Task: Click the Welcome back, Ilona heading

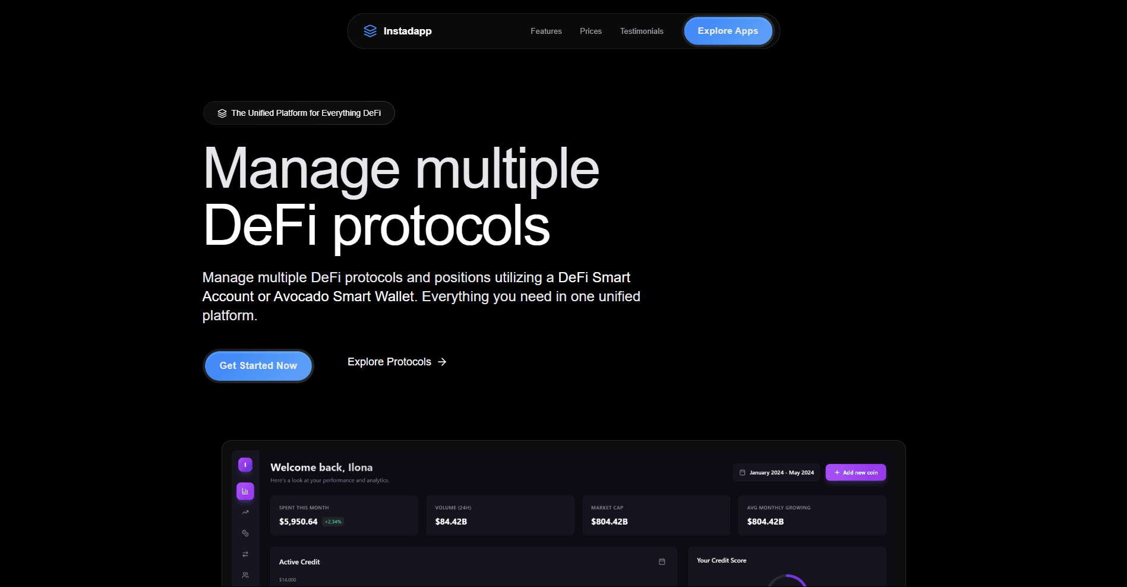Action: 321,468
